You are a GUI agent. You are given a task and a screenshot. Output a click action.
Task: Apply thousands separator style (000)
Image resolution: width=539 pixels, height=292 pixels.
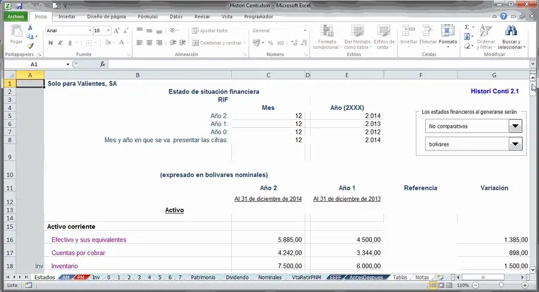click(280, 43)
